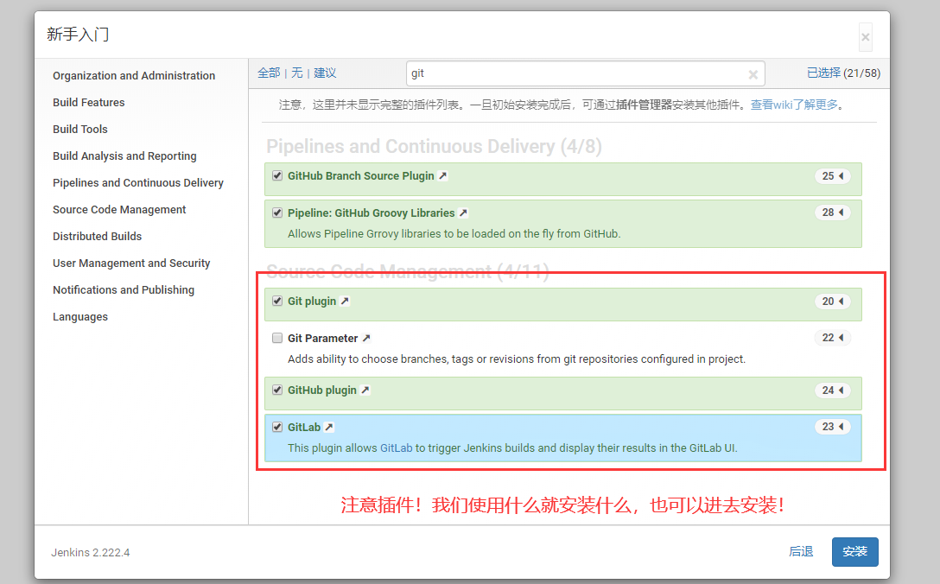Click the 新手入门 dialog title

(78, 35)
